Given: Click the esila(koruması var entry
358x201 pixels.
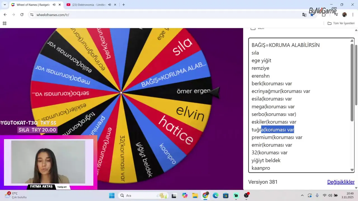Looking at the screenshot, I should point(272,99).
